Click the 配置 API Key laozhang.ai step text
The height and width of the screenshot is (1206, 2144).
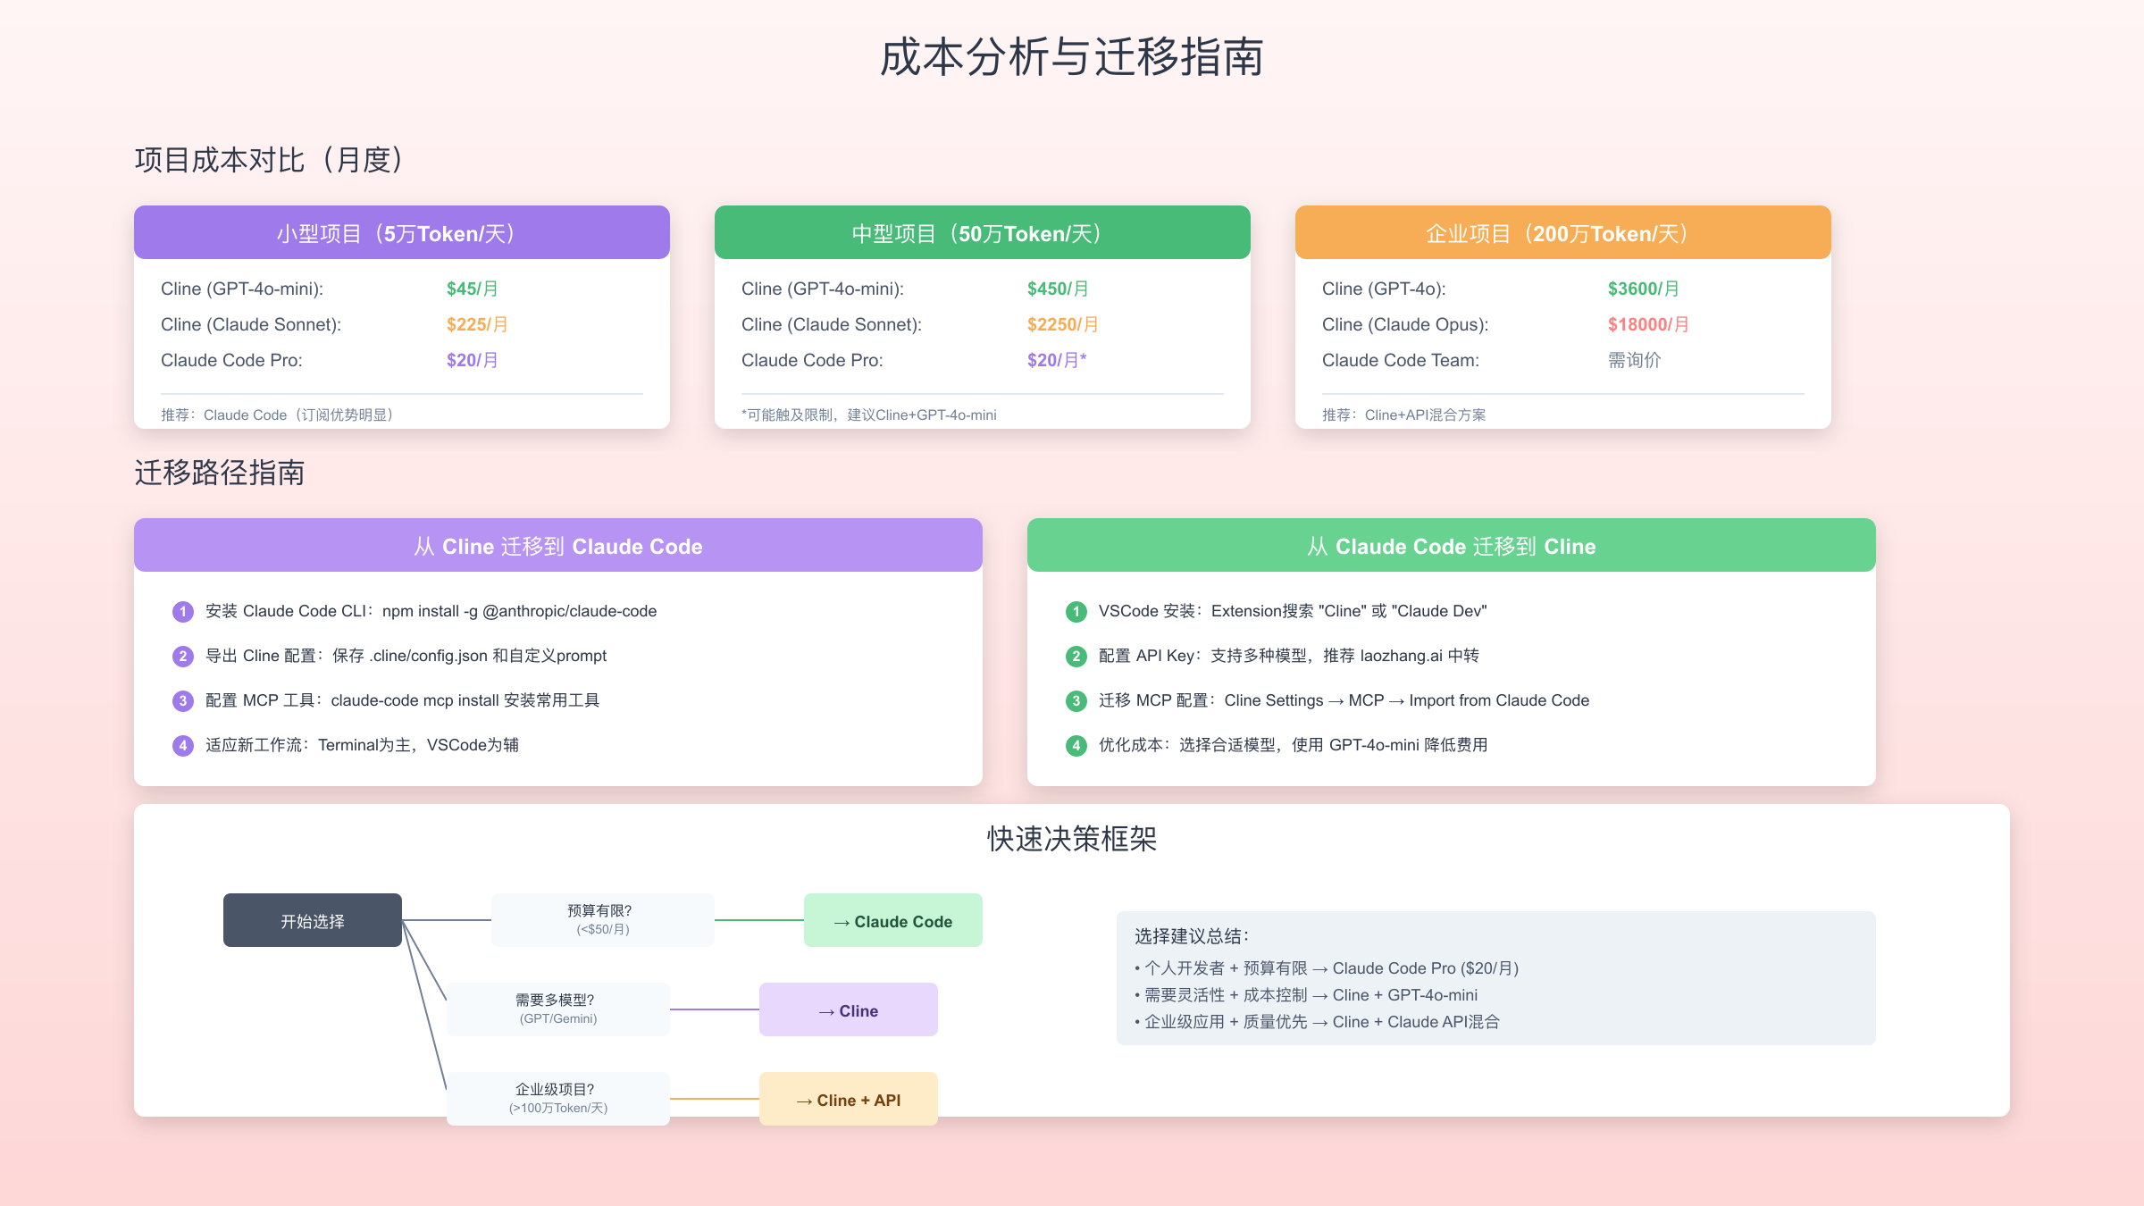(x=1289, y=656)
